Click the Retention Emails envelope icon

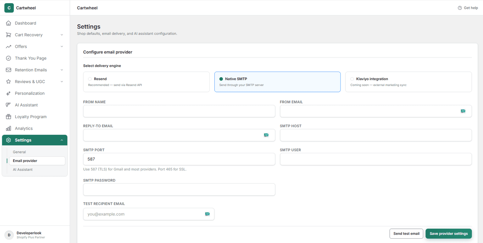[8, 70]
